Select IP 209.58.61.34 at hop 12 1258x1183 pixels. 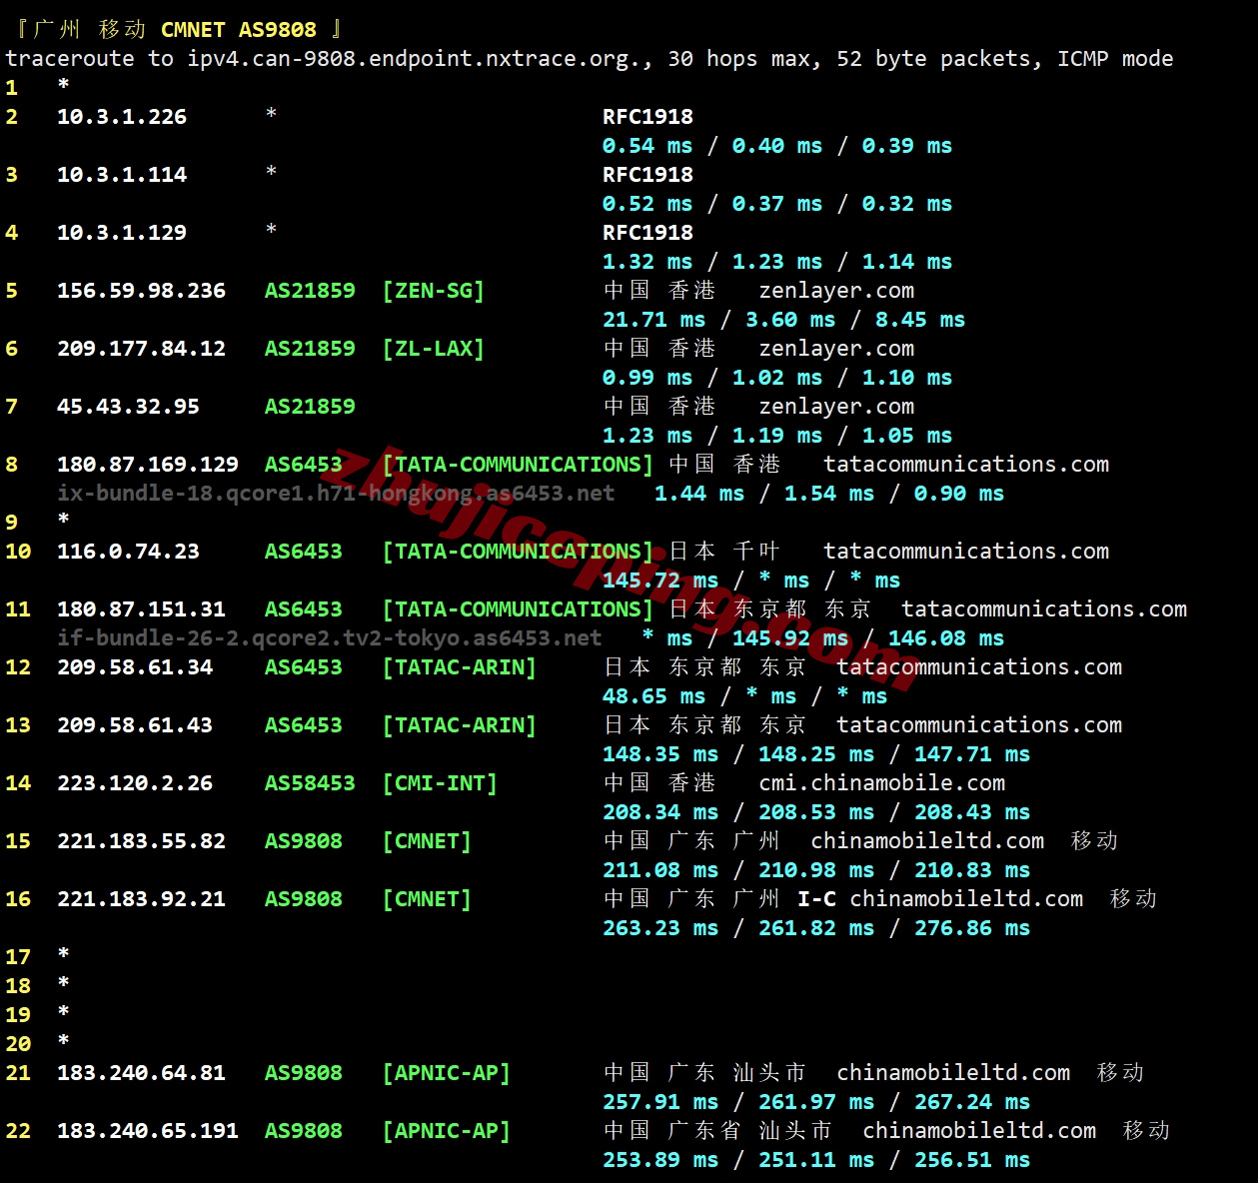tap(135, 667)
